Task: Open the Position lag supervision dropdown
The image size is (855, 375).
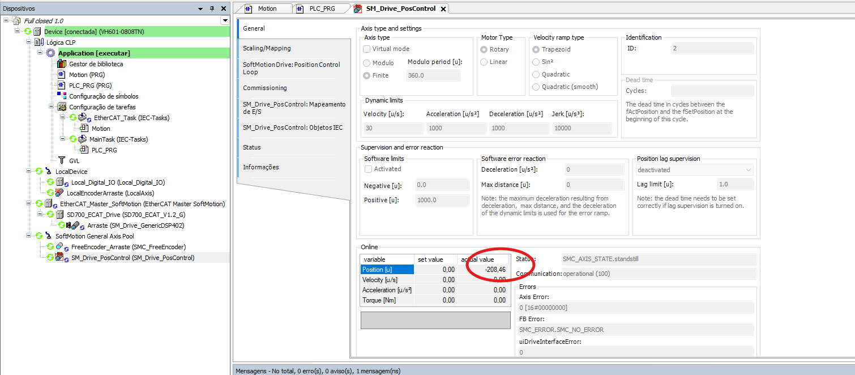Action: 695,170
